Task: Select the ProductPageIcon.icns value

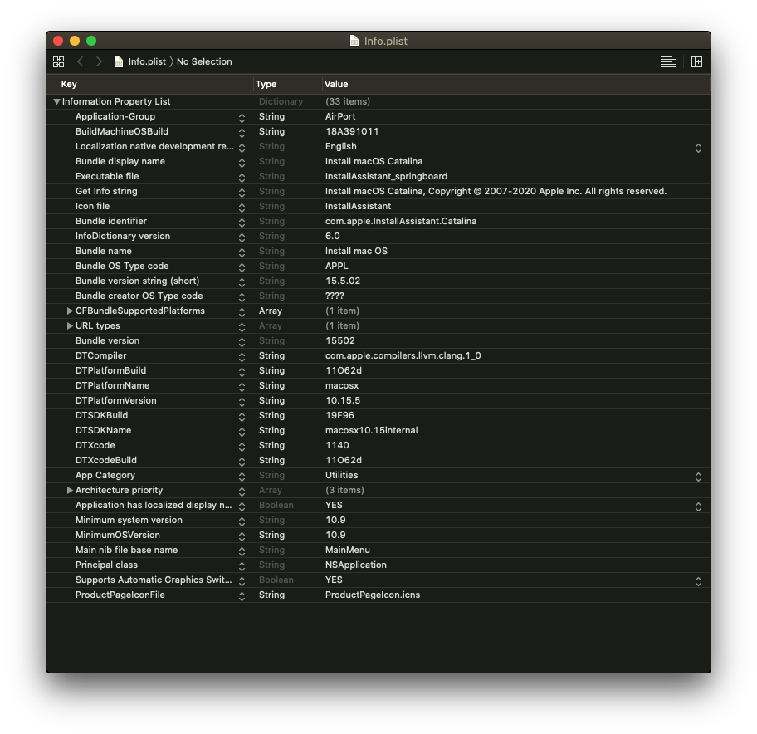Action: click(x=373, y=595)
